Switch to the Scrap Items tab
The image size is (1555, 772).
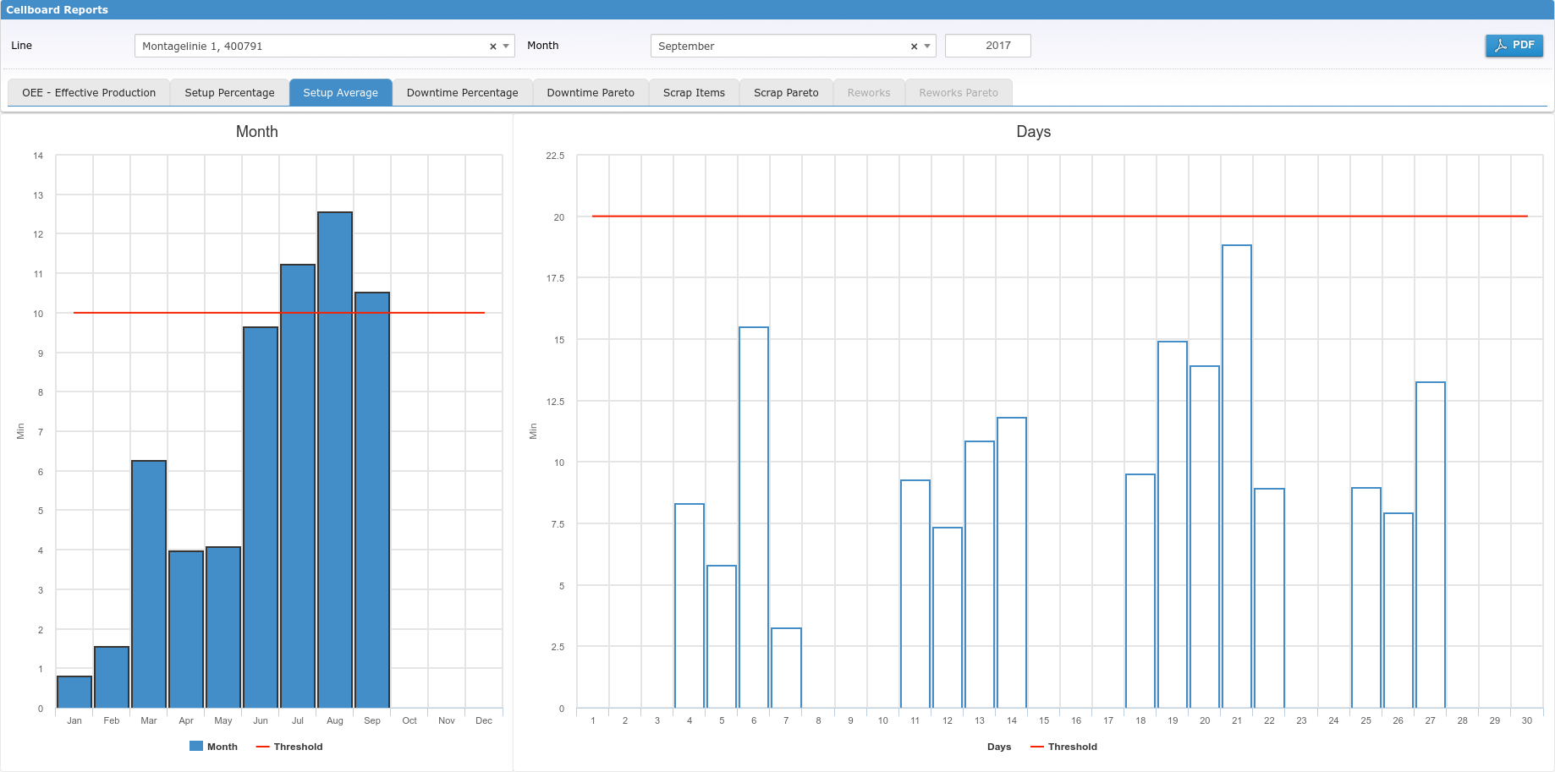click(x=694, y=93)
